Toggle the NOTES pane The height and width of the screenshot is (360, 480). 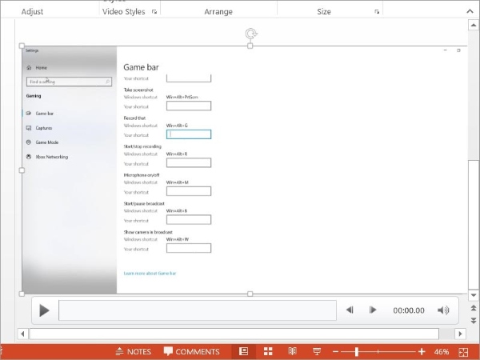133,351
